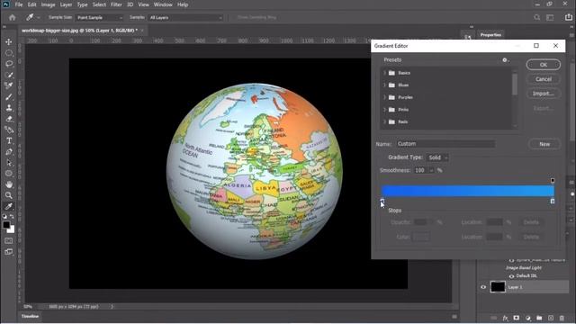
Task: Click the Share icon at top right
Action: [569, 17]
